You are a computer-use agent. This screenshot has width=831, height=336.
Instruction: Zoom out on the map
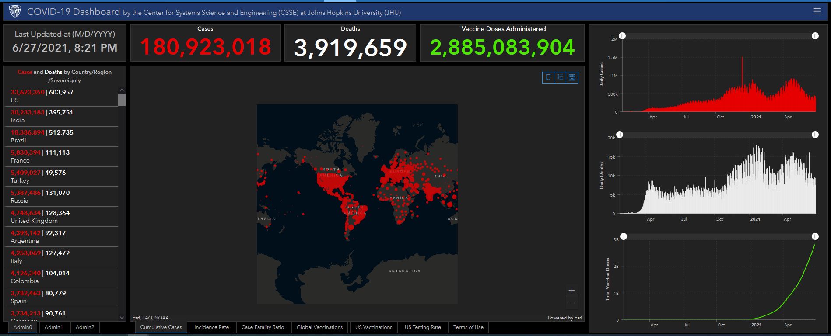[572, 303]
